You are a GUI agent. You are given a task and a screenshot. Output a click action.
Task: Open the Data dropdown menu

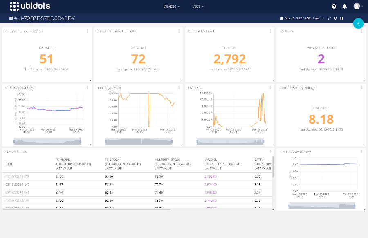(x=197, y=6)
